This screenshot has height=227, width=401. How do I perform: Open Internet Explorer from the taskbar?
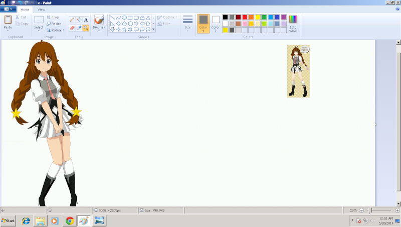coord(26,220)
